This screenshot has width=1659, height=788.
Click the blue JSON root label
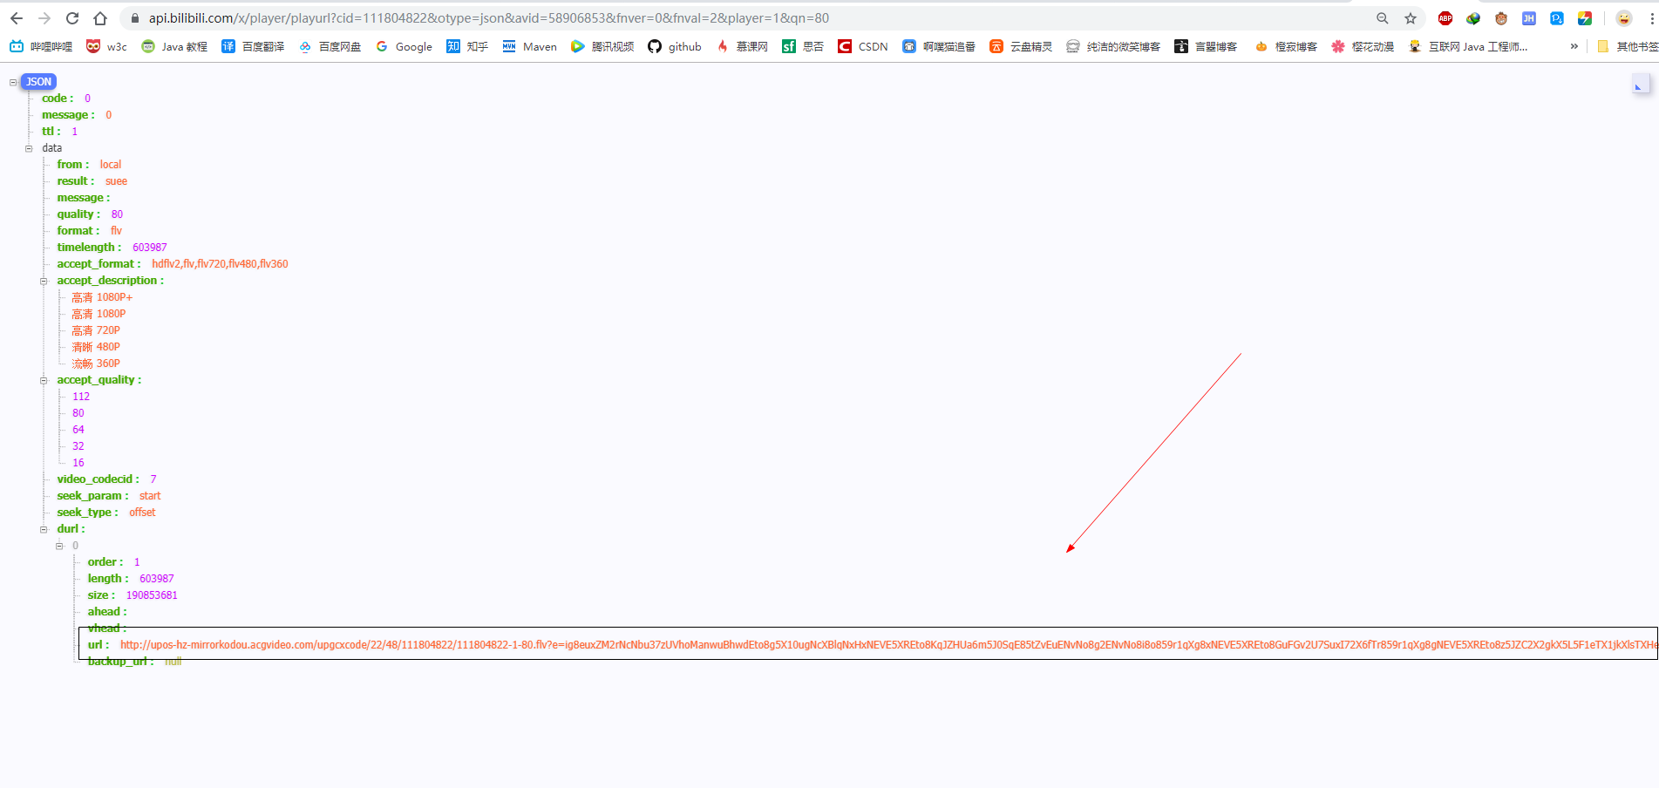click(x=38, y=82)
